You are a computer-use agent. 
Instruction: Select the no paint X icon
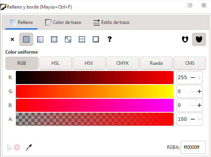12,39
